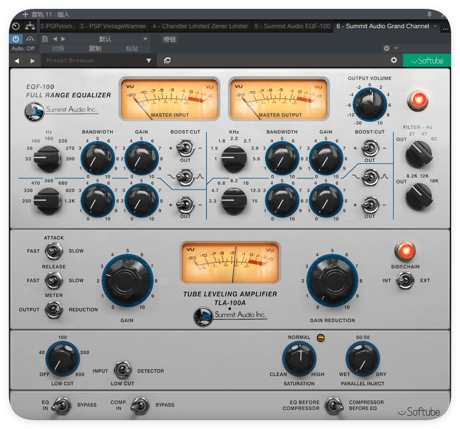Click the MASTER OUTPUT VU meter

[279, 99]
